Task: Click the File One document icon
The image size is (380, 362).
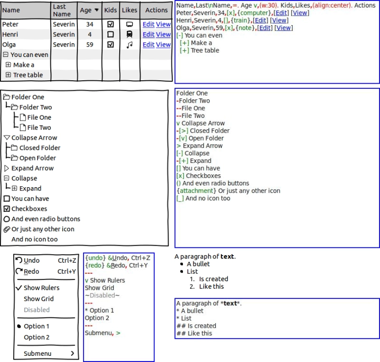Action: coord(23,117)
